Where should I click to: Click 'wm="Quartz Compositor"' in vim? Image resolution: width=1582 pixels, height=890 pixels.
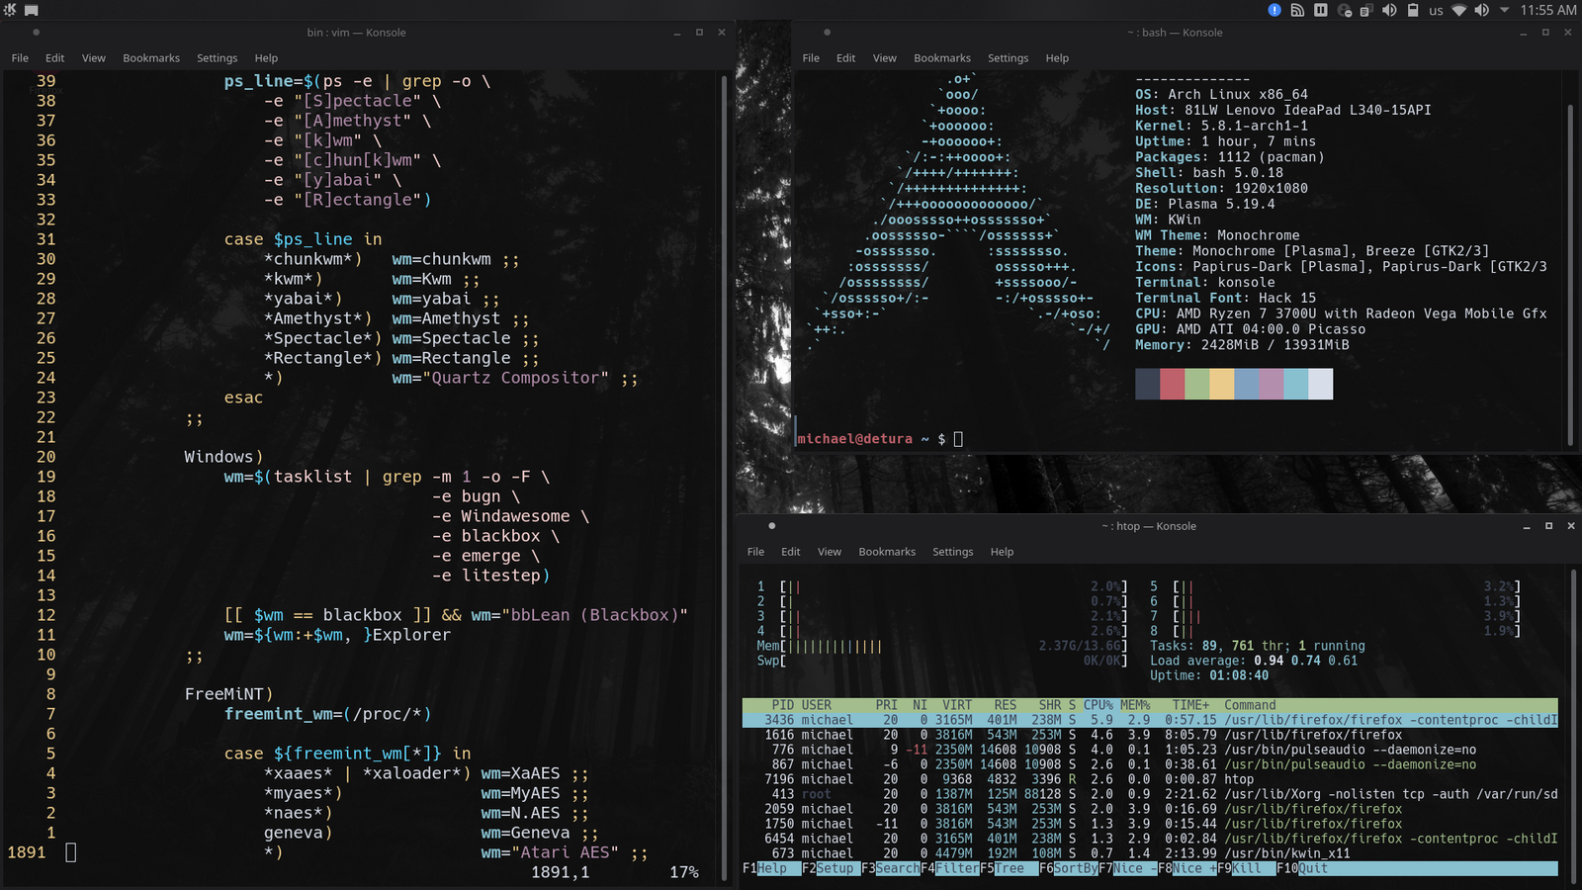tap(500, 378)
